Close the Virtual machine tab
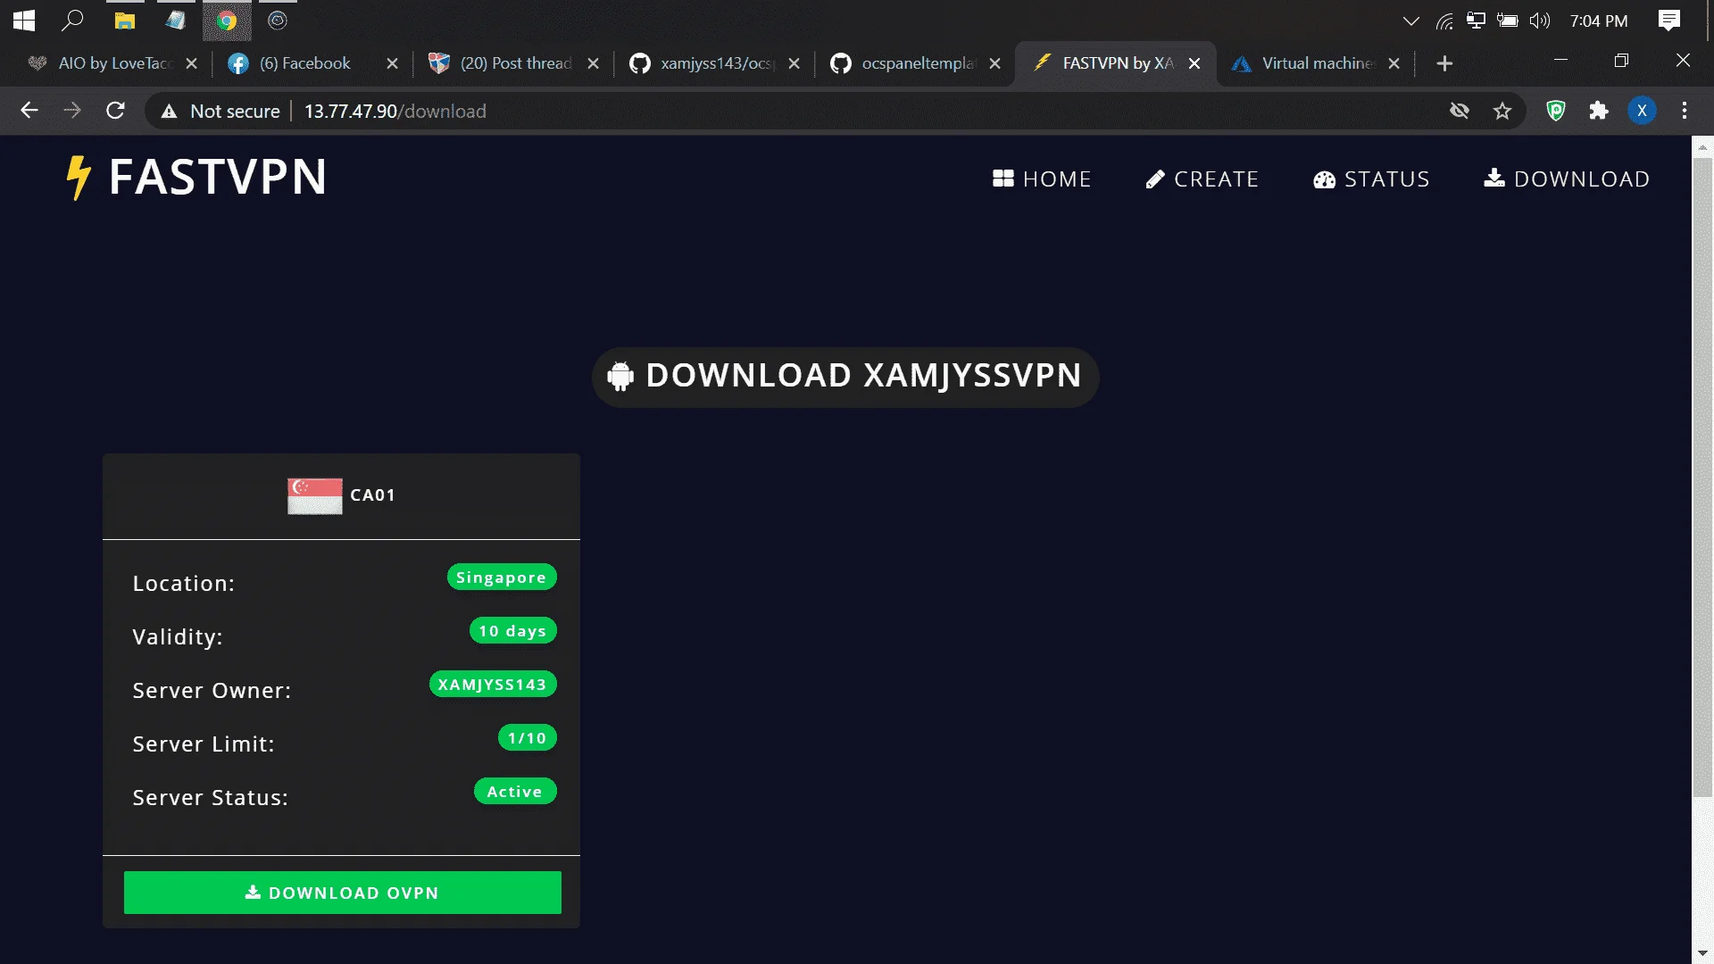Viewport: 1714px width, 964px height. tap(1394, 63)
